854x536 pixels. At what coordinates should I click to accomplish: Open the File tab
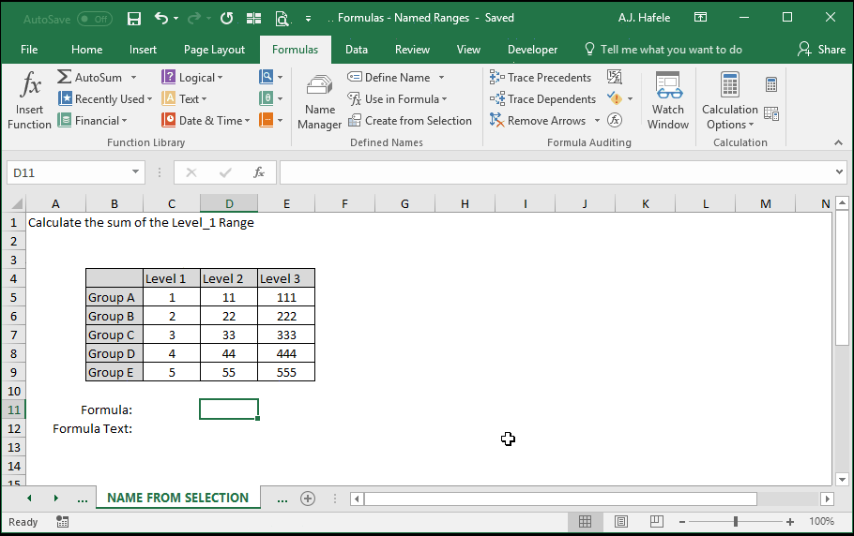pos(29,50)
